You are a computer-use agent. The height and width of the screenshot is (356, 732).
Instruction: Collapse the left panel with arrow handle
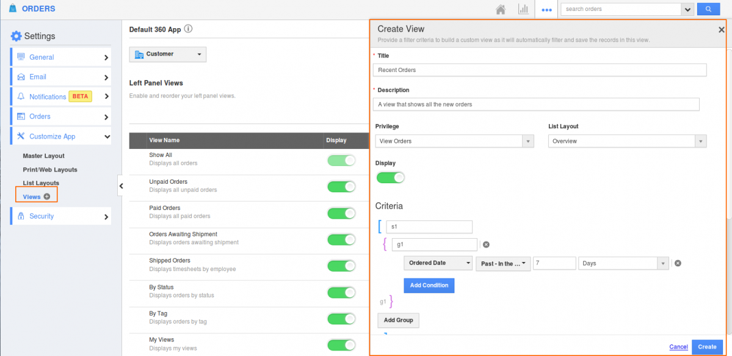pos(121,186)
